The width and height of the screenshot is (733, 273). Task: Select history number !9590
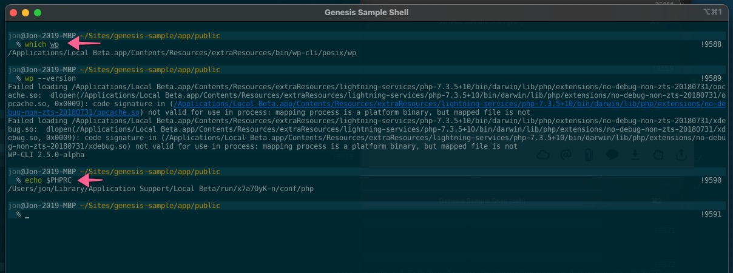[x=711, y=180]
